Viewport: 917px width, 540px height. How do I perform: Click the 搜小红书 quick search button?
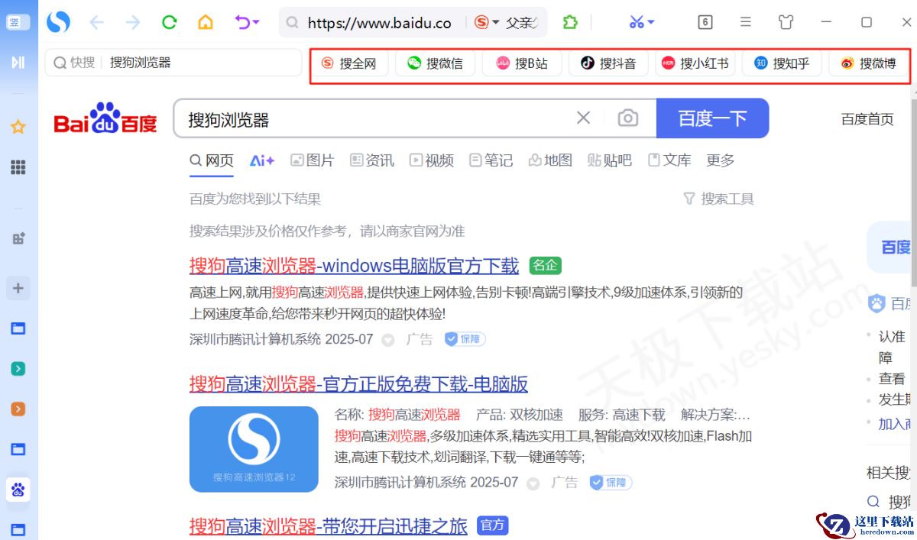pos(695,63)
